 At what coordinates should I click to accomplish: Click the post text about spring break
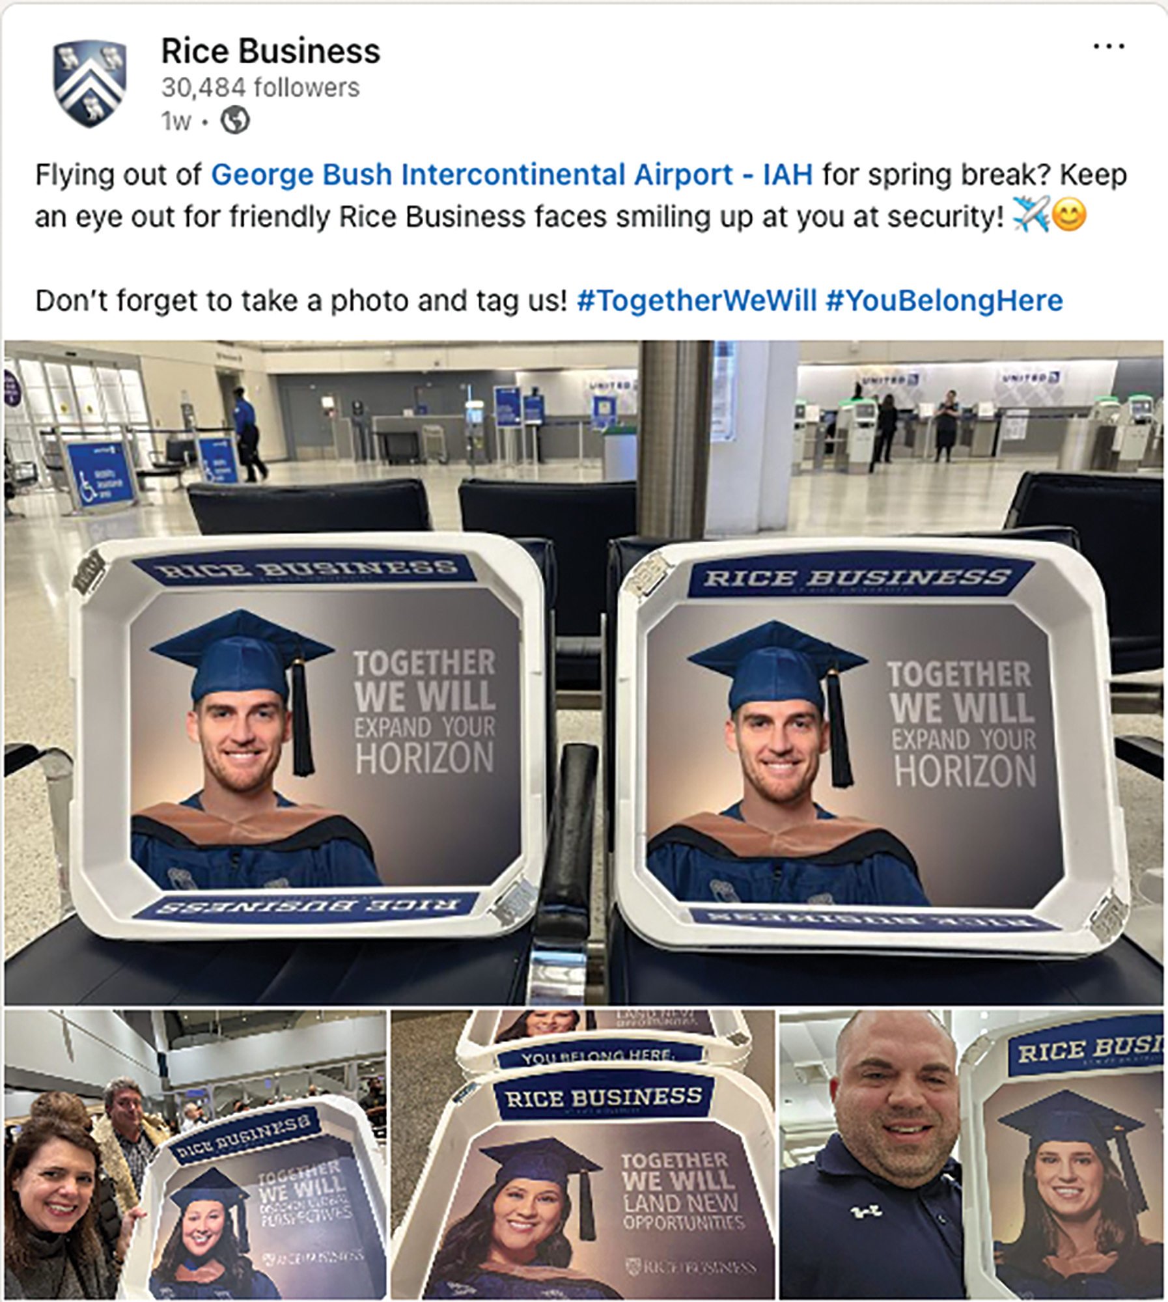[581, 195]
